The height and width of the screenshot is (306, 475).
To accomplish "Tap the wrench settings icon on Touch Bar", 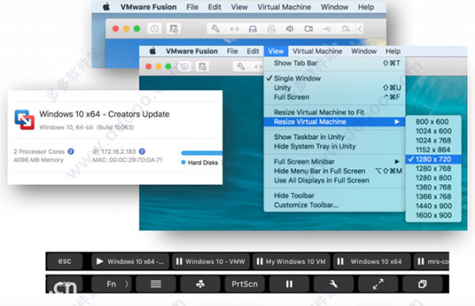I will point(333,284).
